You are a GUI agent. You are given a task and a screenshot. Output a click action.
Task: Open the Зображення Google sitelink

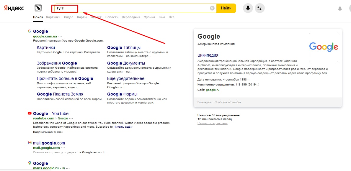click(57, 63)
